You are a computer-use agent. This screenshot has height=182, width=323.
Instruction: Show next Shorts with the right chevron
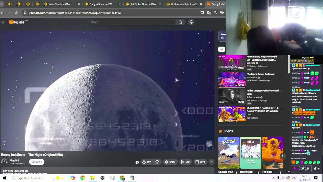point(282,156)
